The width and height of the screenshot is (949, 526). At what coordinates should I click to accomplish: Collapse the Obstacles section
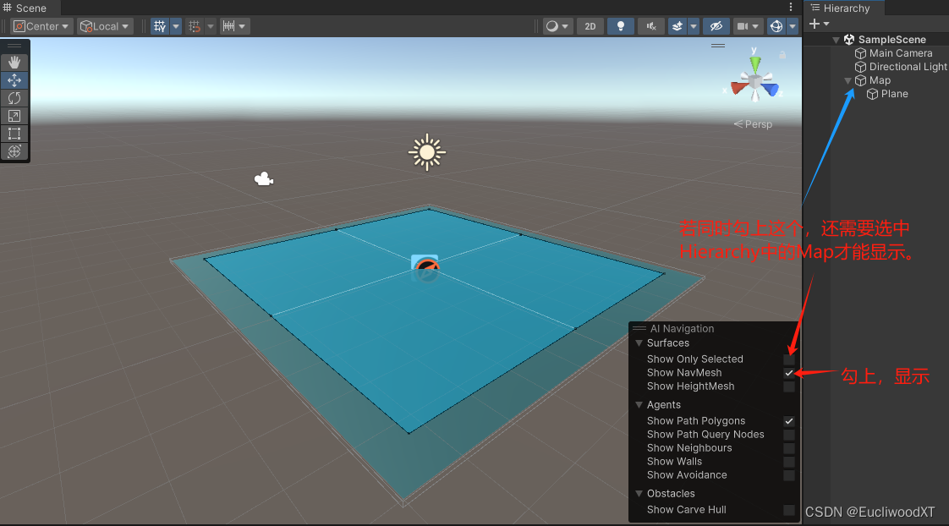[639, 494]
